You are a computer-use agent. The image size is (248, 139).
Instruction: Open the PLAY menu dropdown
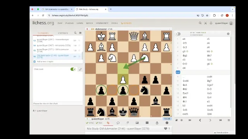60,23
